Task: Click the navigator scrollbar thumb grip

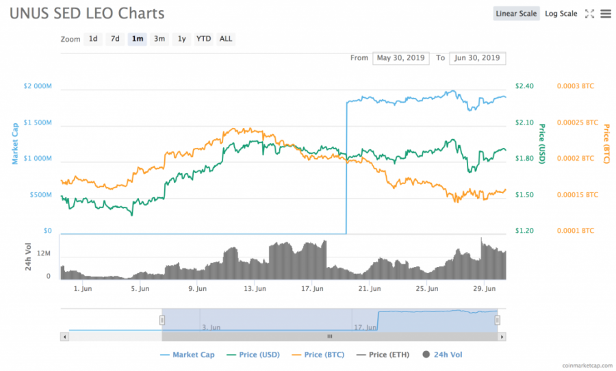Action: coord(330,337)
